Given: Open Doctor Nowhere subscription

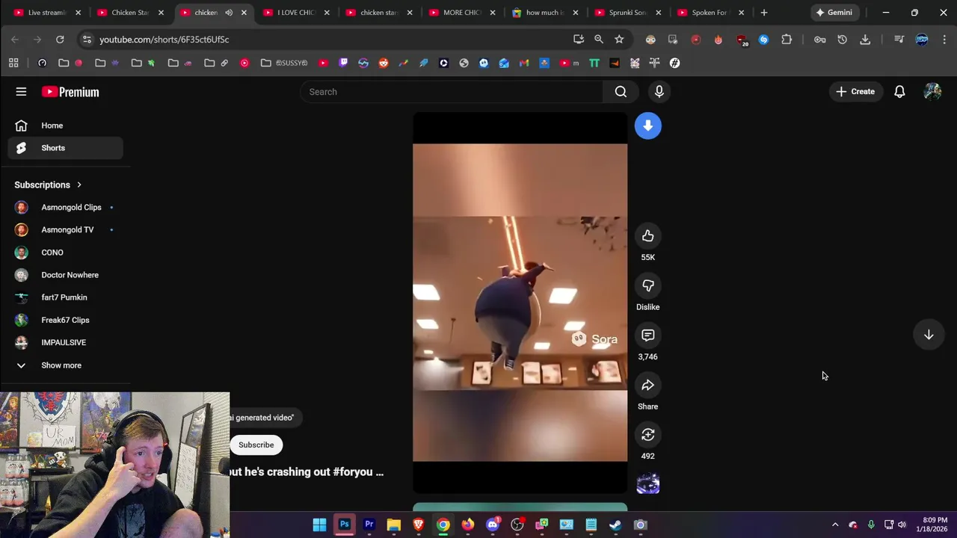Looking at the screenshot, I should tap(66, 275).
